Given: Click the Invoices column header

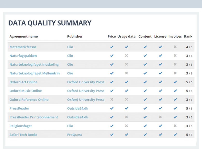Looking at the screenshot, I should pyautogui.click(x=175, y=37).
